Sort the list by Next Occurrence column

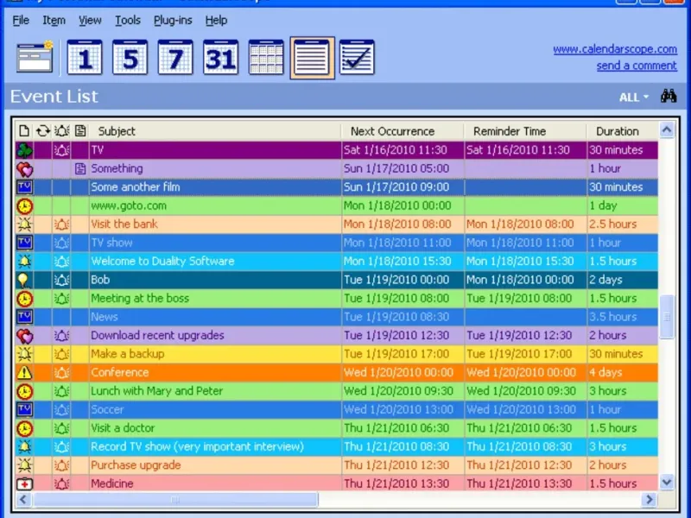tap(402, 131)
